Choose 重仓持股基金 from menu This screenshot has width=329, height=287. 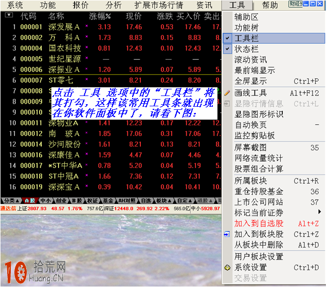coord(274,192)
